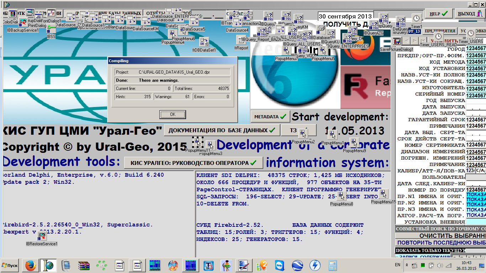Click the ПРЕДПРИЯТИЯ button
This screenshot has height=273, width=486.
coord(440,31)
